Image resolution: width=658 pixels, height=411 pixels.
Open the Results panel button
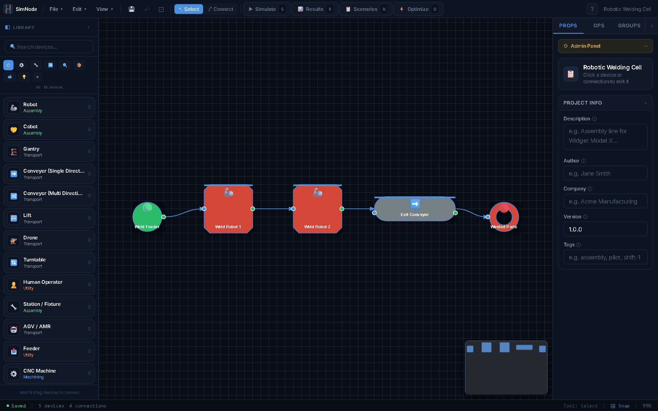[315, 9]
